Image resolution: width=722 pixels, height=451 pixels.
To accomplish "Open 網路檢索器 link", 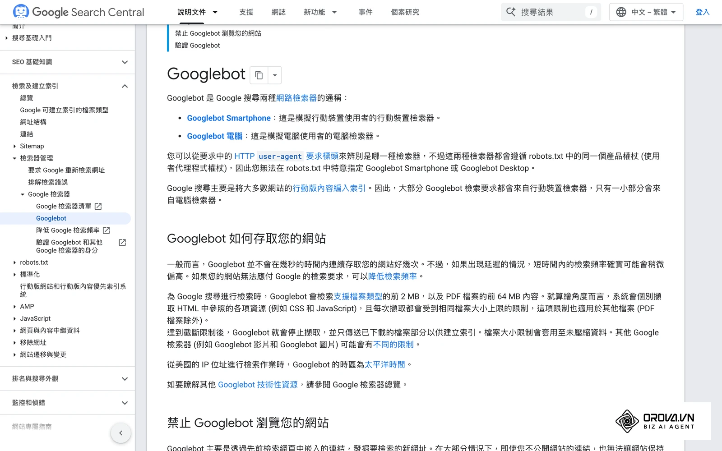I will (296, 98).
